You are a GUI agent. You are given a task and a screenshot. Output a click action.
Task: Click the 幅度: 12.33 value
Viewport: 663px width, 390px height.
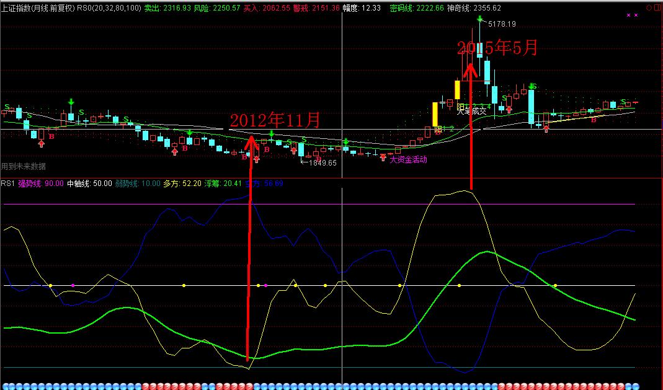(362, 8)
